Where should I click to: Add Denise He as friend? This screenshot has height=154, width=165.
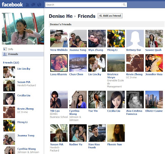[110, 16]
